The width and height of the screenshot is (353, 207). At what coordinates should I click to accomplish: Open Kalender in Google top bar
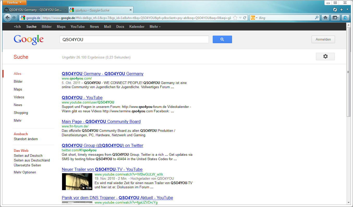tap(137, 27)
